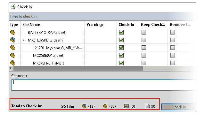Click the assembly count icon in totals bar
This screenshot has width=205, height=115.
[84, 106]
